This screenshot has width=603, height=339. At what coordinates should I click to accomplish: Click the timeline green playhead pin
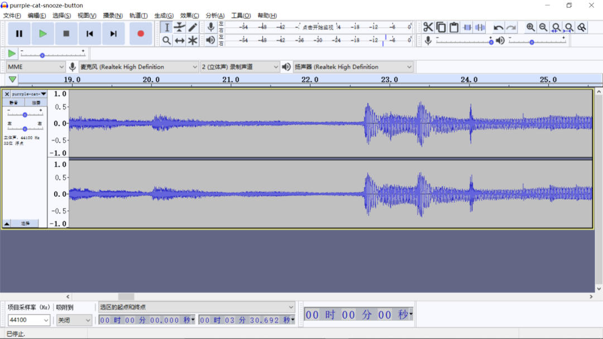pos(12,80)
